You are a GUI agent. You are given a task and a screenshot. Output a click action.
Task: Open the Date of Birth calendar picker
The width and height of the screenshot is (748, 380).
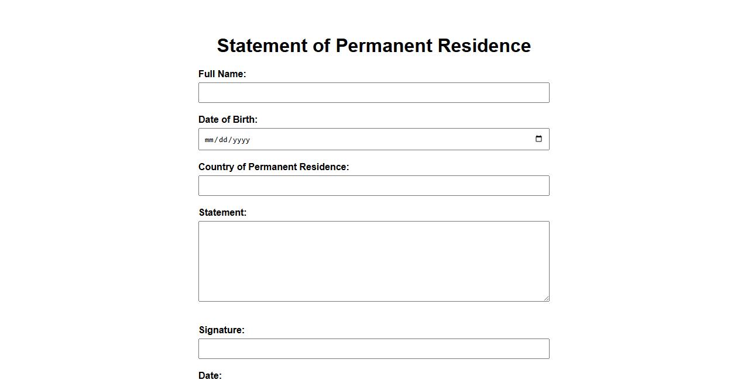click(538, 139)
